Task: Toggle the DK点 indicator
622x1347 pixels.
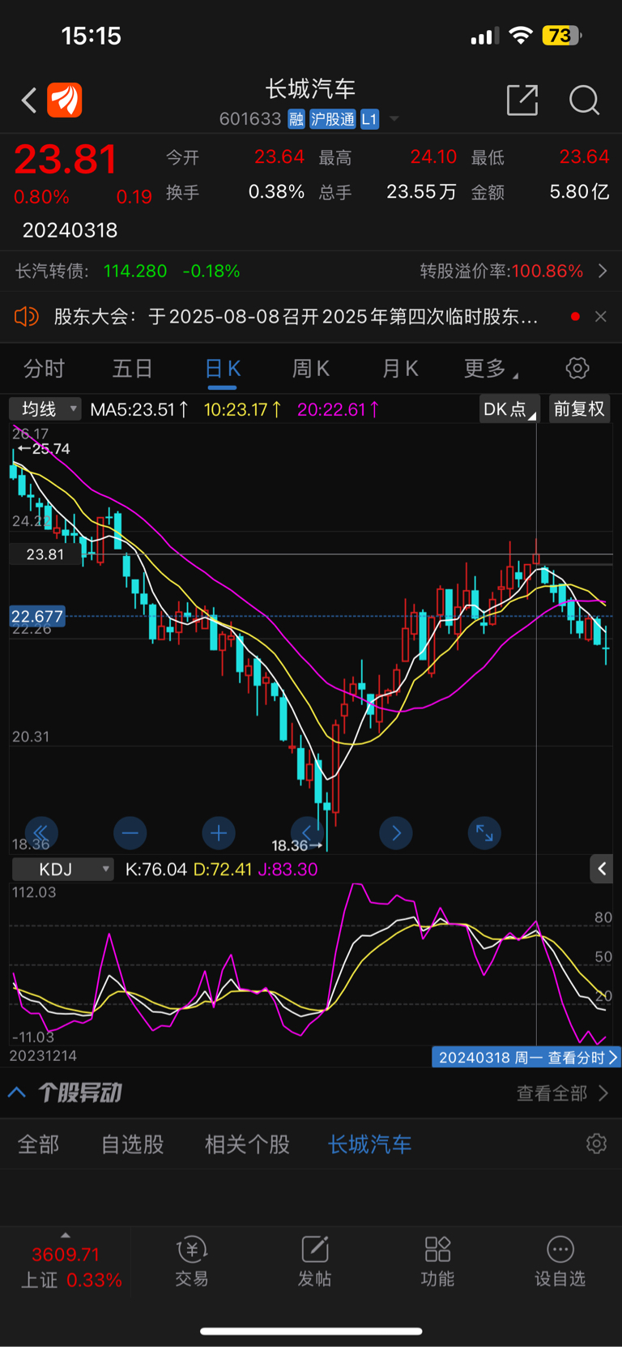Action: click(509, 409)
